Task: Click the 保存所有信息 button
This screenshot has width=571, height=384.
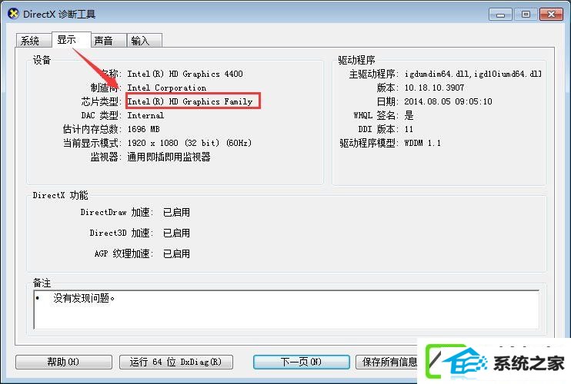Action: pos(387,362)
